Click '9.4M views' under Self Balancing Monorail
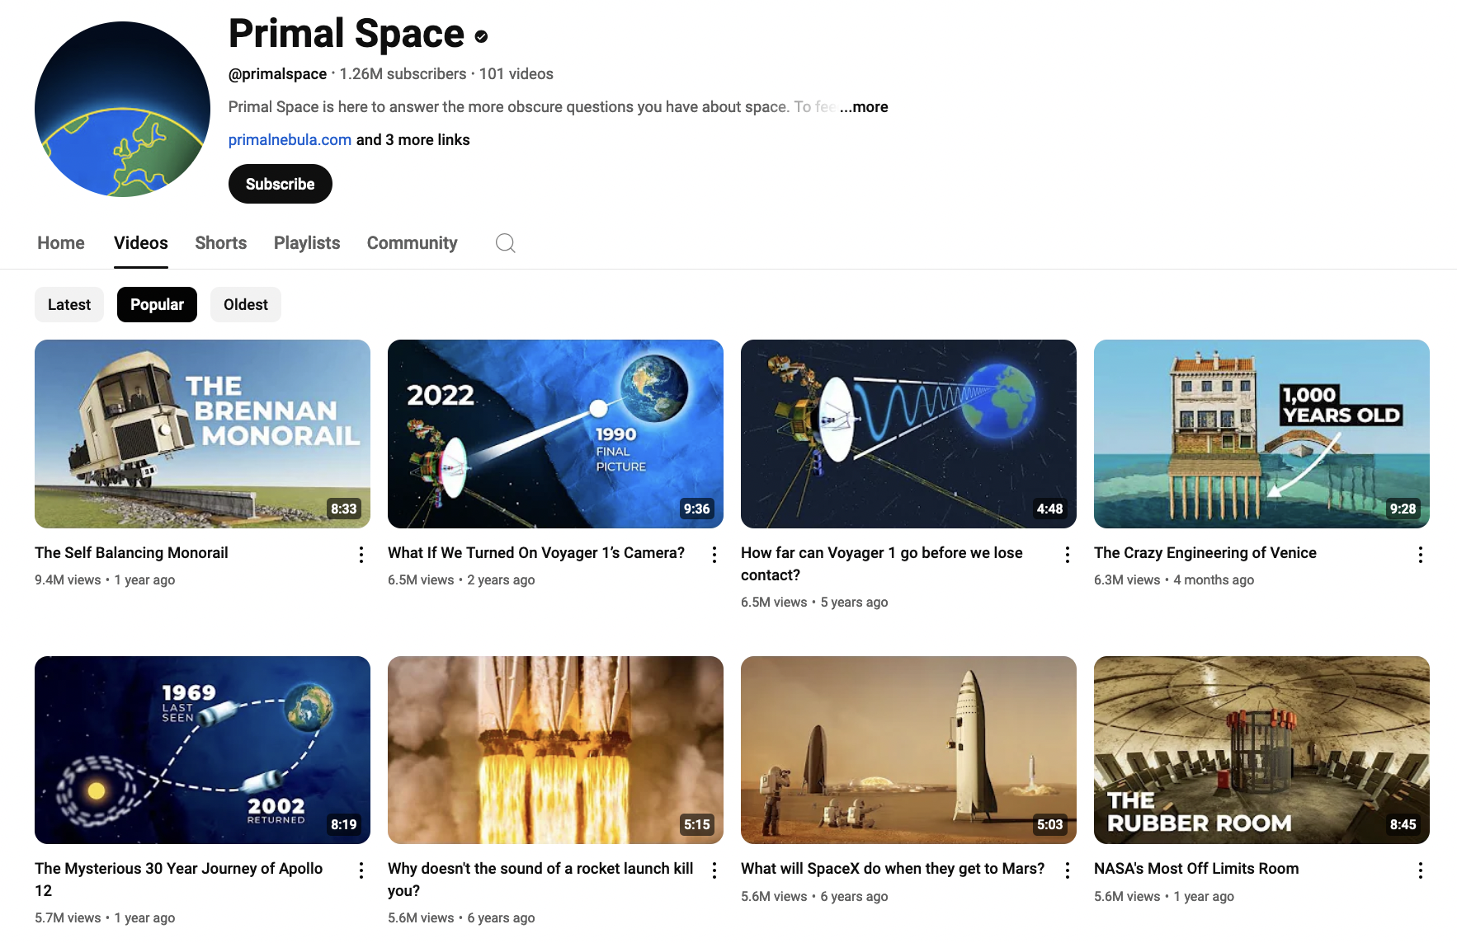This screenshot has height=943, width=1457. pyautogui.click(x=68, y=580)
